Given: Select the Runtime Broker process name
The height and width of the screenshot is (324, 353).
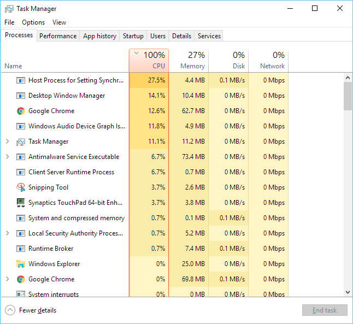Looking at the screenshot, I should pos(51,249).
